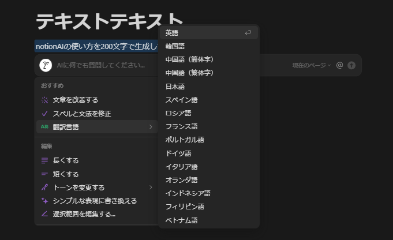Screen dimensions: 393x240
Task: Click the enter arrow icon next to 英語
Action: (x=248, y=33)
